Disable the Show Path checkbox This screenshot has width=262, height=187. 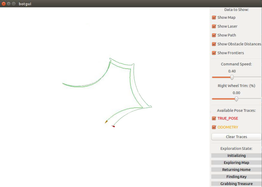214,35
